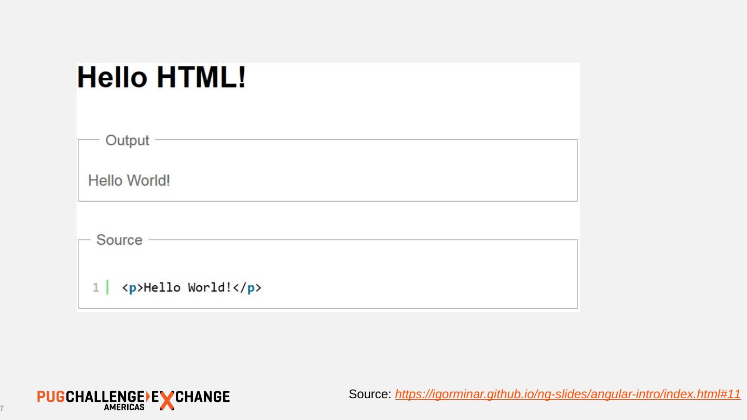Click the slide number 7
Screen dimensions: 747x420
click(2, 408)
